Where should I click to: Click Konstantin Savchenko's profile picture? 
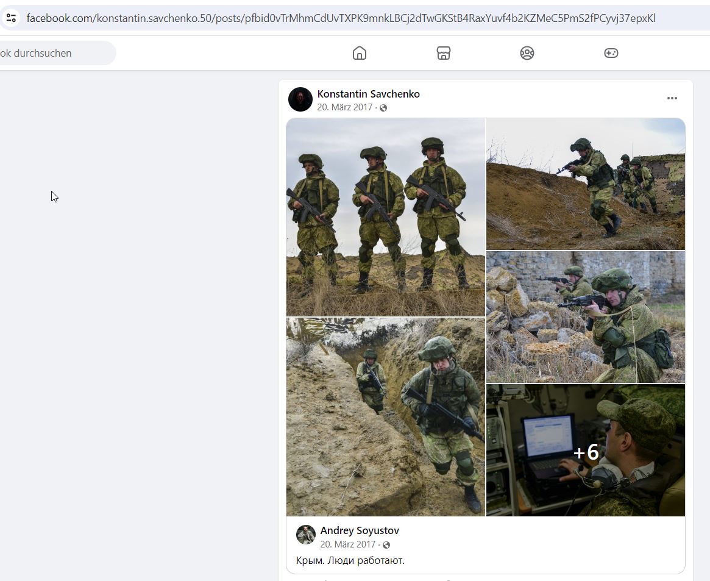click(x=300, y=99)
